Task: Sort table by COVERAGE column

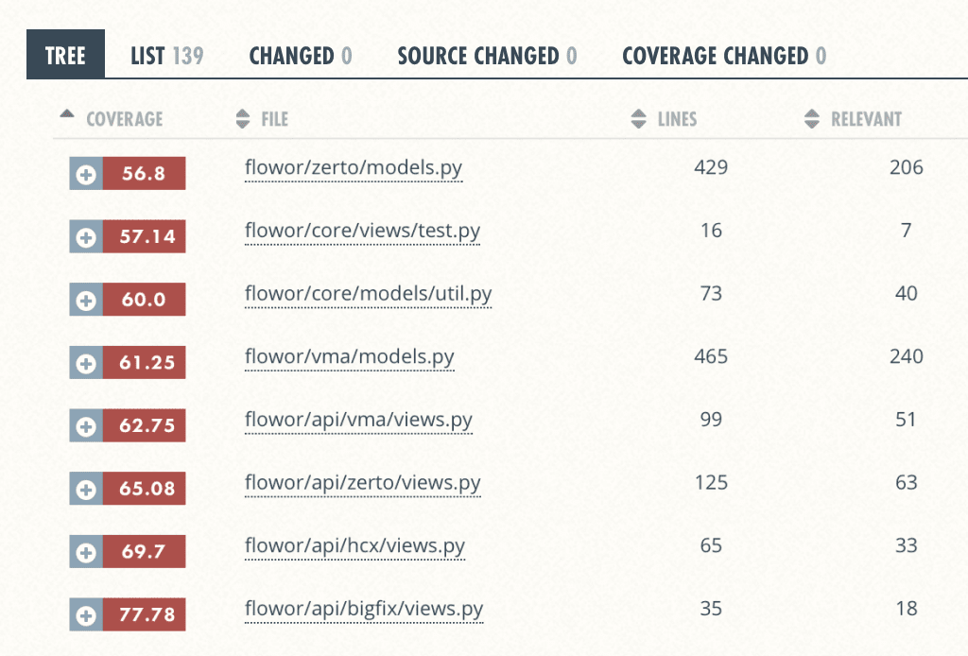Action: click(x=112, y=118)
